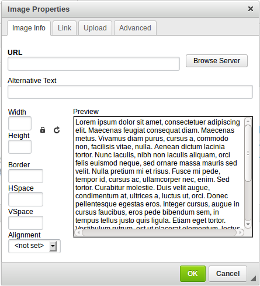Click the Cancel button

pyautogui.click(x=228, y=274)
